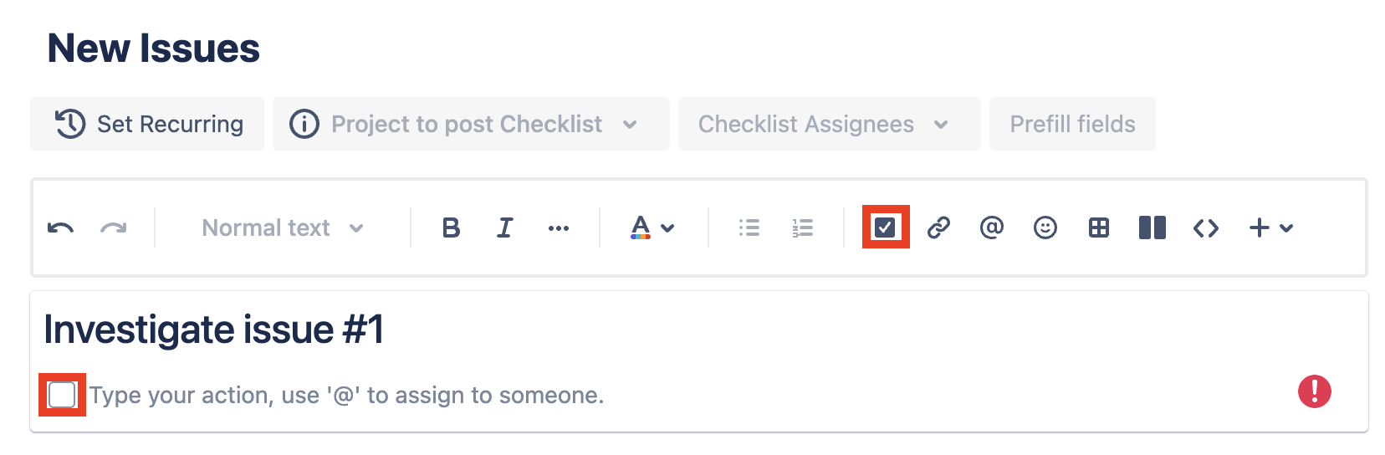Open the text color picker
Screen dimensions: 1385x455
pos(652,227)
